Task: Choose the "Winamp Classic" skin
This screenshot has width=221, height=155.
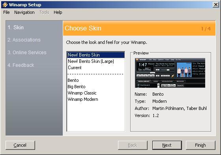Action: coord(96,93)
